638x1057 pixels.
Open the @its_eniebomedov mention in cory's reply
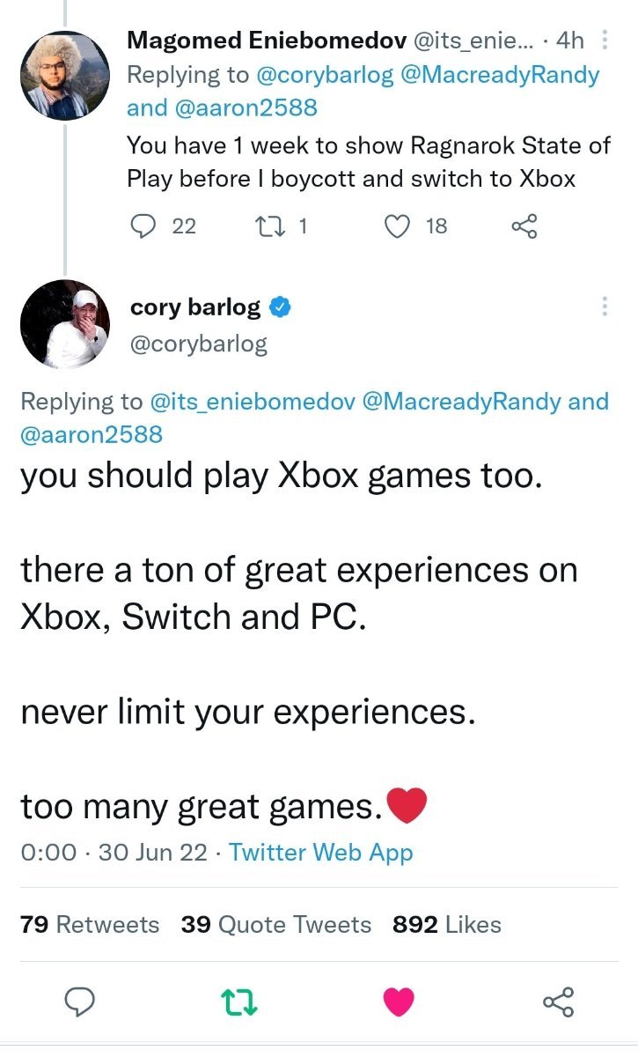[253, 402]
